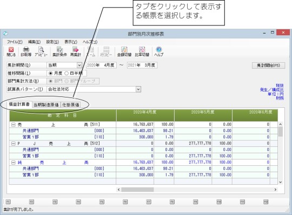Open the ヘルプ help toolbar icon
Image resolution: width=292 pixels, height=215 pixels.
tap(158, 51)
